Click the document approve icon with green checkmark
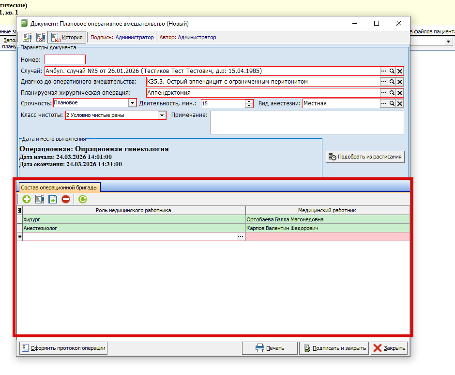 pos(28,37)
